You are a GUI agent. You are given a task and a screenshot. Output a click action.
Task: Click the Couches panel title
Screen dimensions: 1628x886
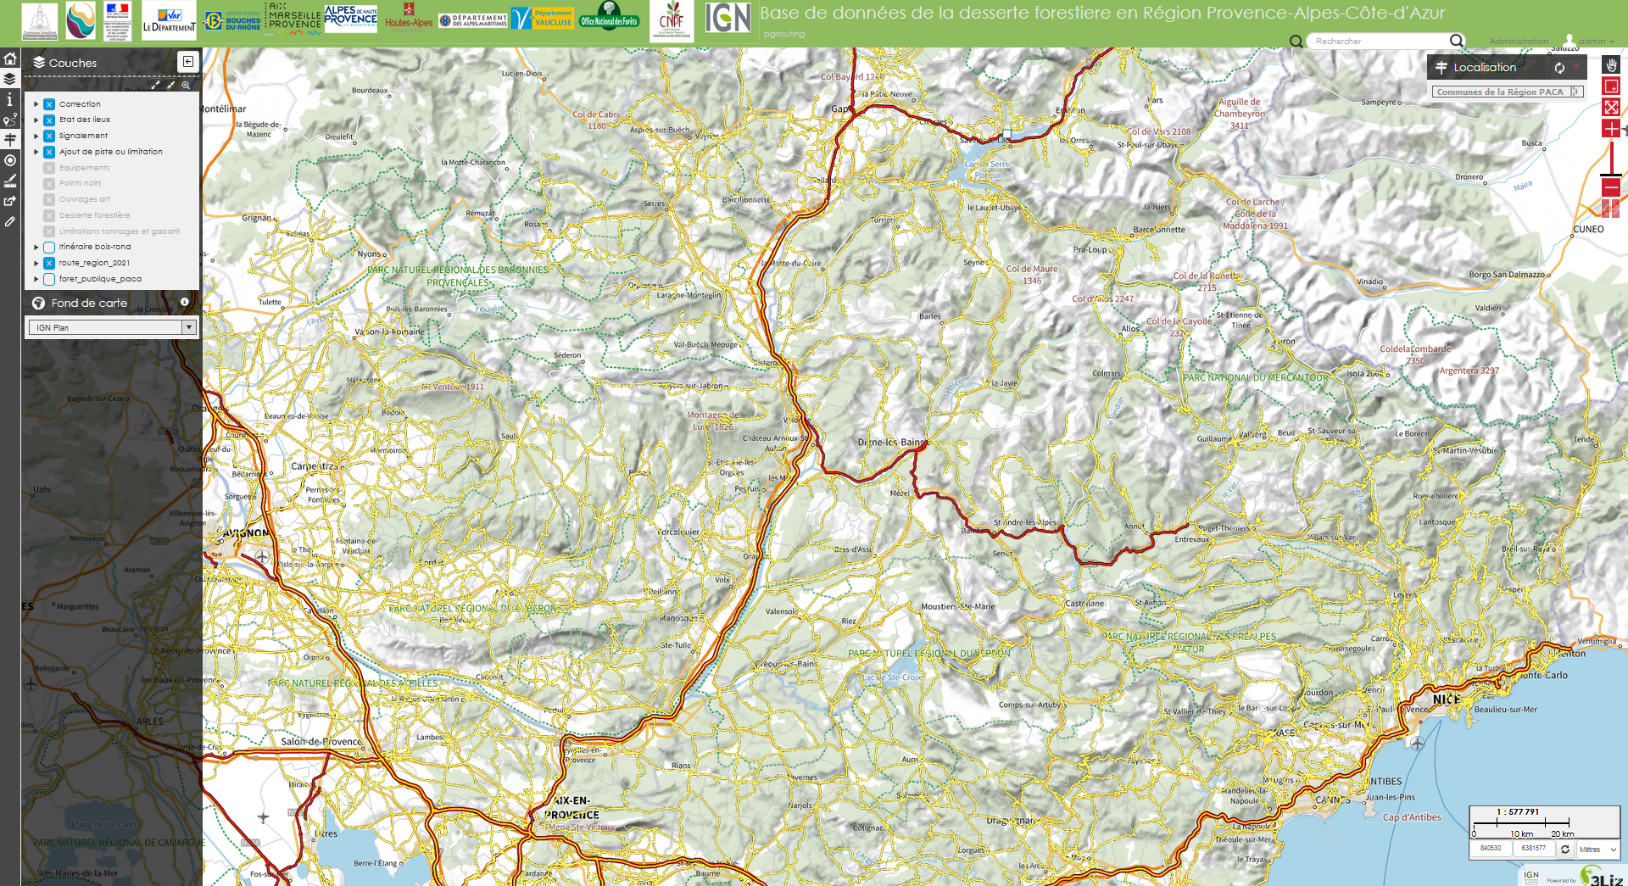[x=73, y=63]
